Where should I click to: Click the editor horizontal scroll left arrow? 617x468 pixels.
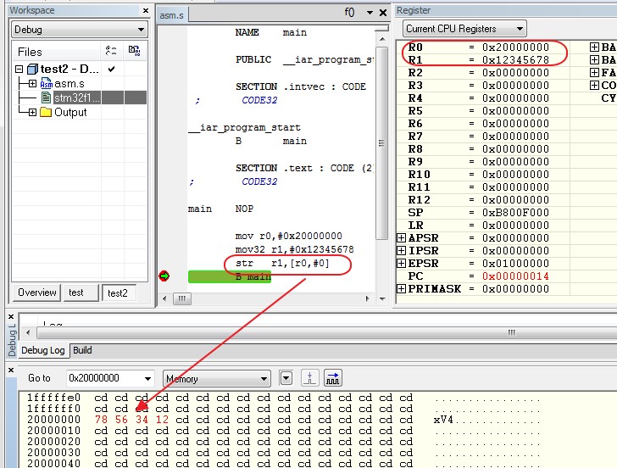pyautogui.click(x=164, y=298)
